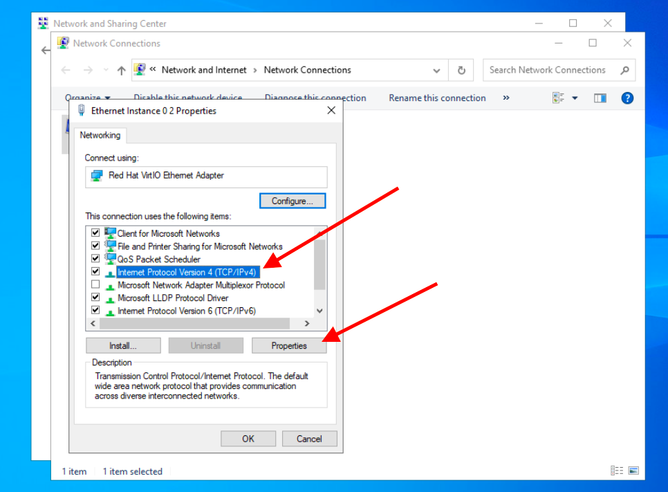668x492 pixels.
Task: Click the Network Connections address bar icon
Action: [140, 69]
